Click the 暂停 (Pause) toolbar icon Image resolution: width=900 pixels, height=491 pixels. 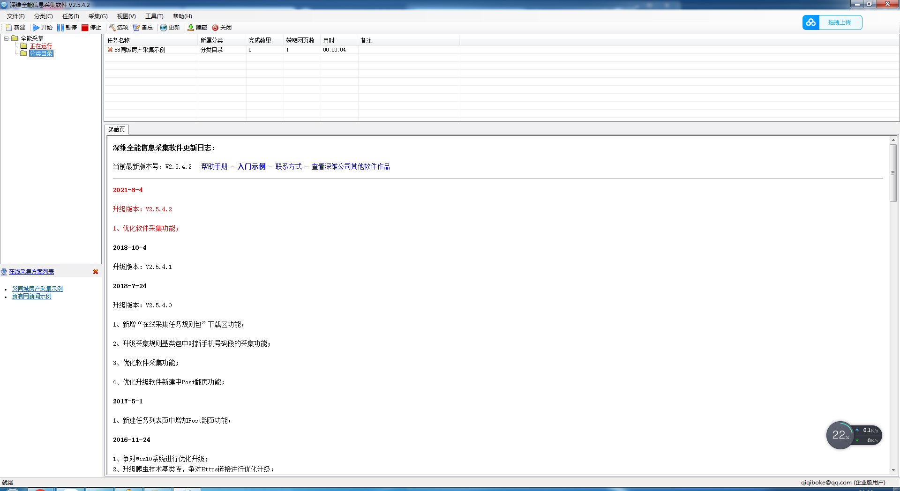pos(60,28)
